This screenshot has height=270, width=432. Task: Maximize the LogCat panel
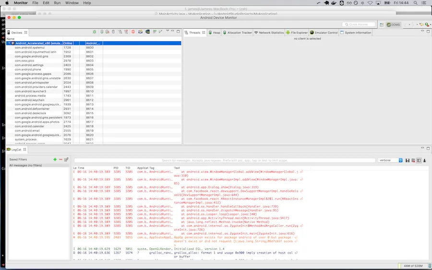(428, 148)
